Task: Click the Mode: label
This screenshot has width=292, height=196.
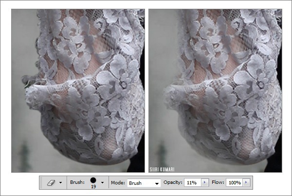Action: [117, 183]
